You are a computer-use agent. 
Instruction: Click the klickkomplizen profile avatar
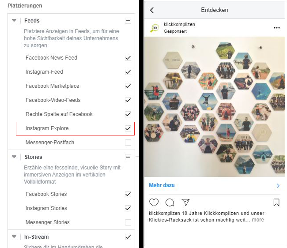[x=155, y=28]
